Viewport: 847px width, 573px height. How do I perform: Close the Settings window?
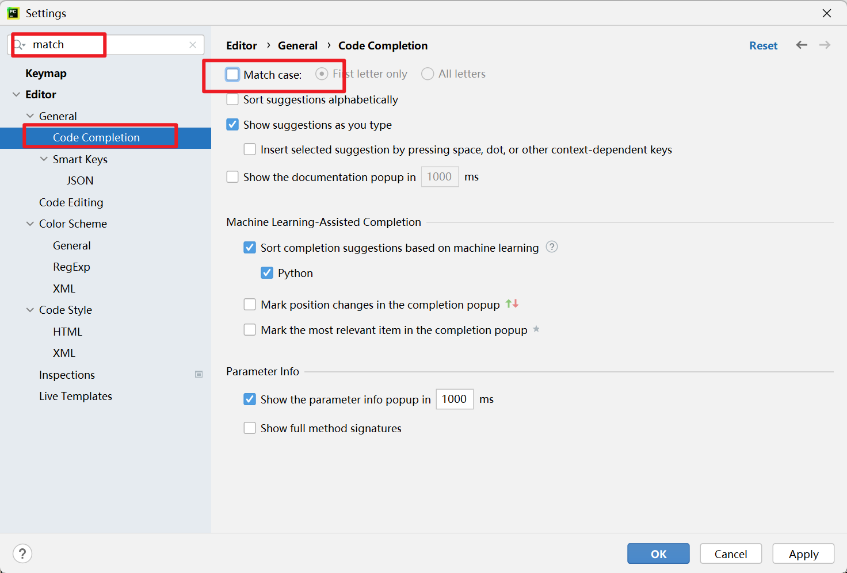(x=827, y=13)
